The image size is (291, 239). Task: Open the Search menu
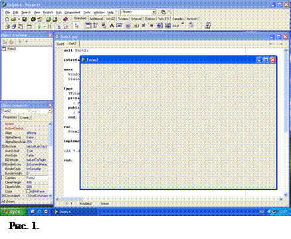tap(26, 13)
